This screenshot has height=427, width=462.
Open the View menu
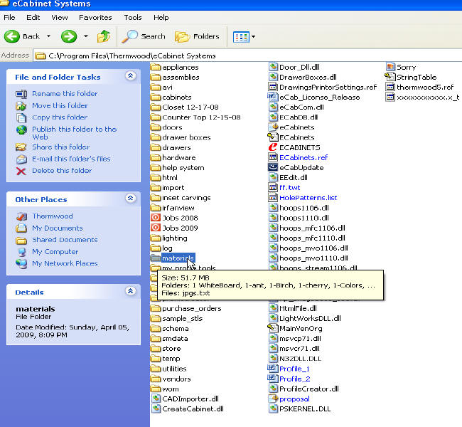[60, 17]
